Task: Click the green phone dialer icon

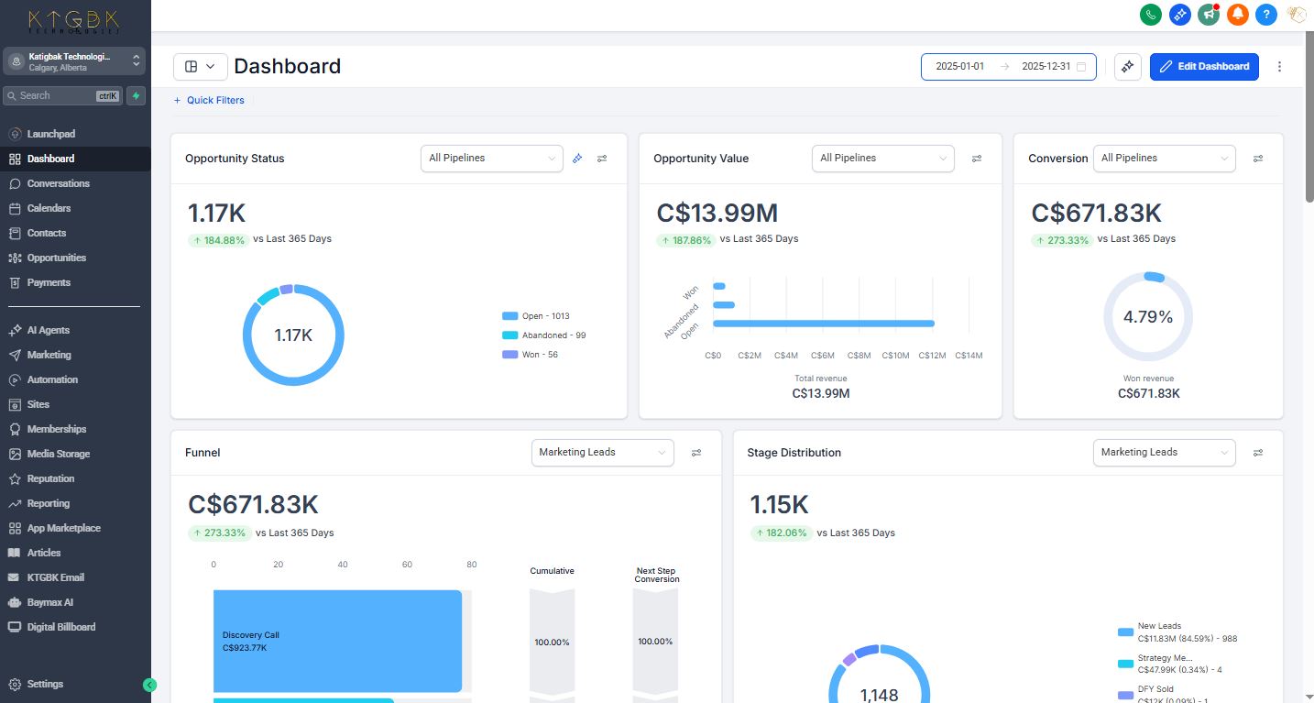Action: pos(1151,14)
